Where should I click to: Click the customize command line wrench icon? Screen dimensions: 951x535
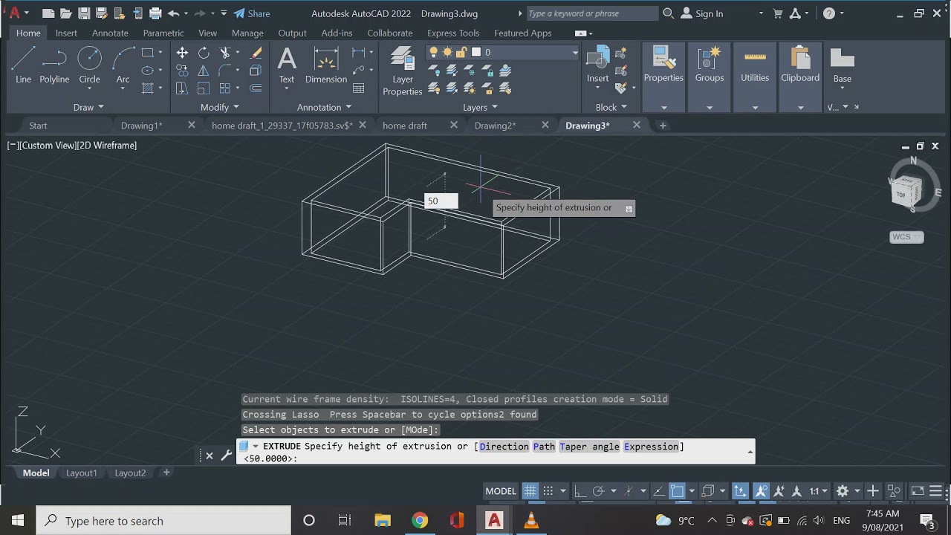[227, 455]
